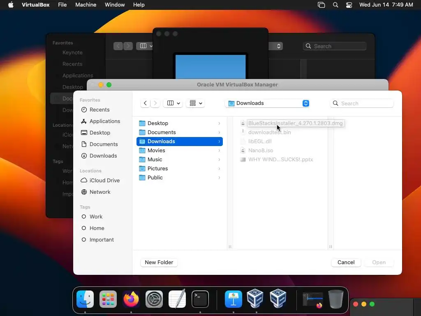Filter by the Work tag
Screen dimensions: 421x316
96,216
